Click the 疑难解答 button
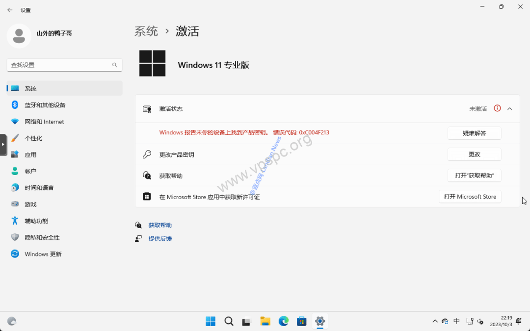 tap(474, 133)
